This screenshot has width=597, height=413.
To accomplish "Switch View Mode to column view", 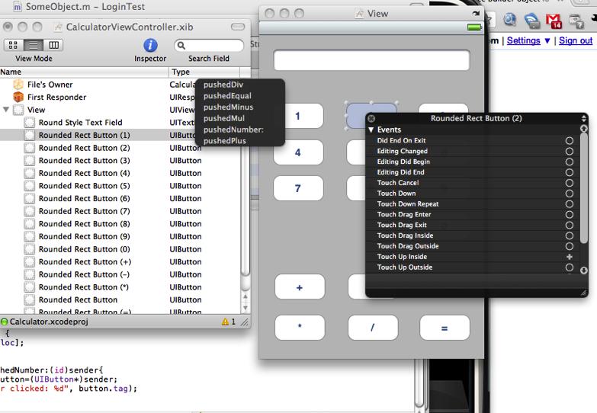I will point(53,45).
